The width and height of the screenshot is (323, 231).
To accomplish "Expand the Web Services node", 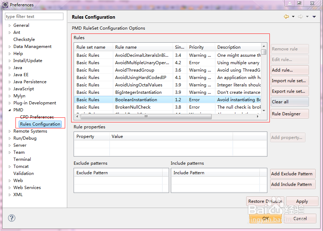I will click(10, 188).
